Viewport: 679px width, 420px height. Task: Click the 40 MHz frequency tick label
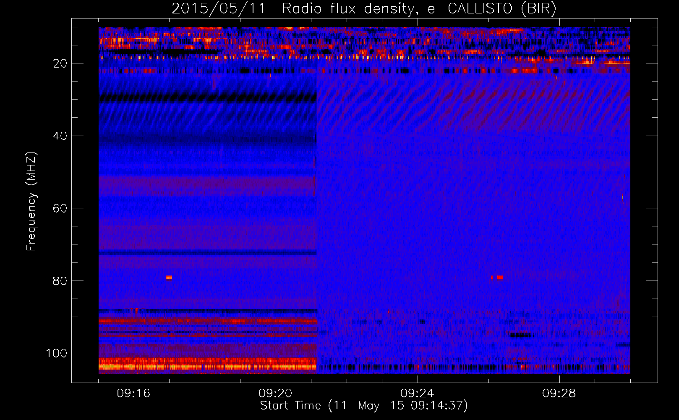(60, 136)
